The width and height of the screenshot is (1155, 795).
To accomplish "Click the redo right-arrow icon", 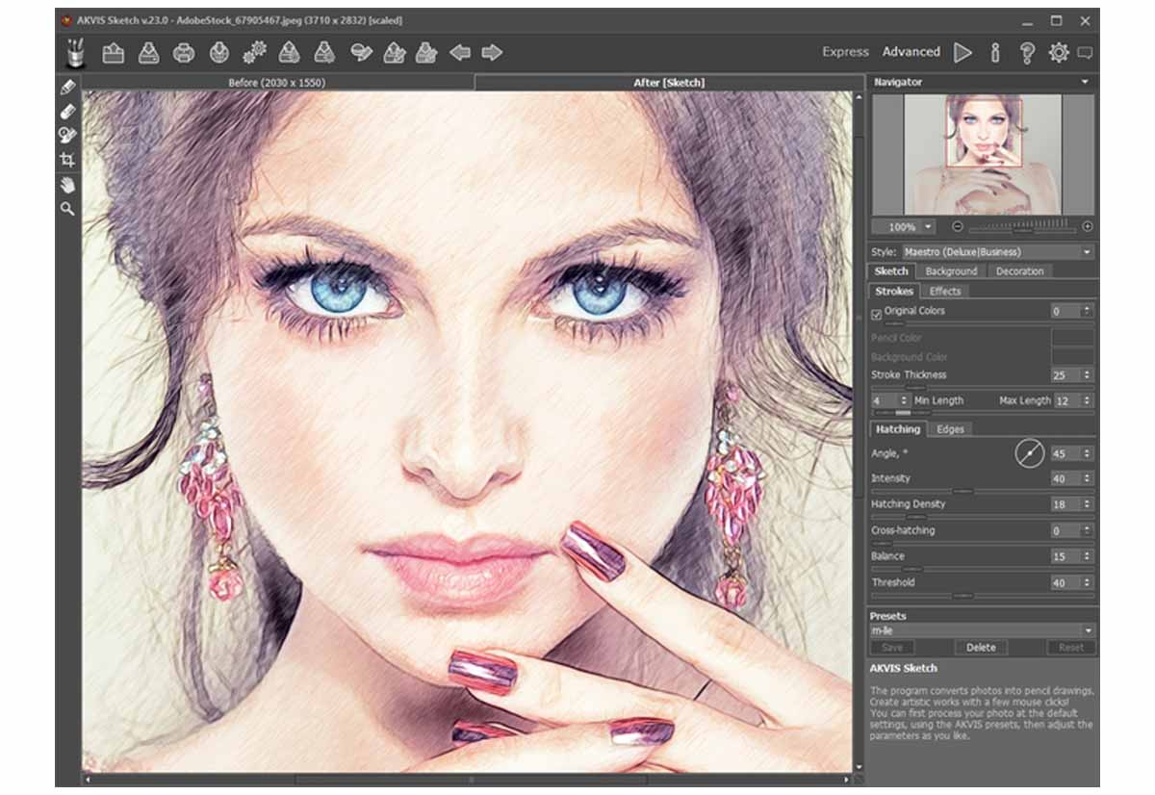I will click(x=492, y=53).
